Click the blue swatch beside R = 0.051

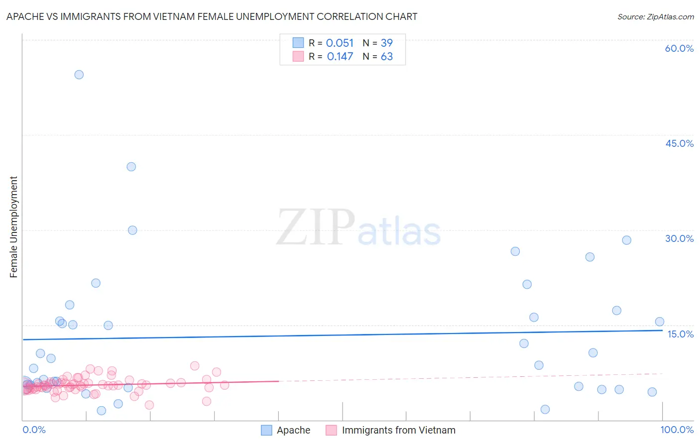pyautogui.click(x=298, y=43)
